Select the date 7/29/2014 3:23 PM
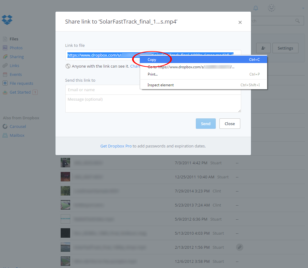Image resolution: width=308 pixels, height=268 pixels. coord(192,191)
